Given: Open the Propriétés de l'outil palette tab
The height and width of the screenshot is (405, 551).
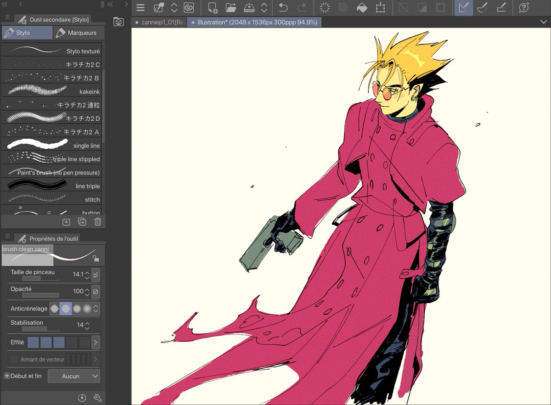Looking at the screenshot, I should coord(47,238).
